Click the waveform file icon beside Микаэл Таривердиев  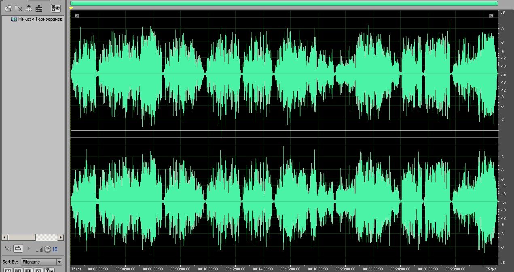(x=14, y=19)
